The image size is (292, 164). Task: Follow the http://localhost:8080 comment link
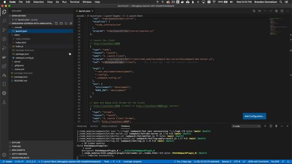click(x=107, y=44)
